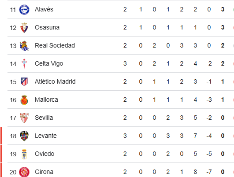
Task: Click the Girona club crest icon
Action: (x=24, y=172)
